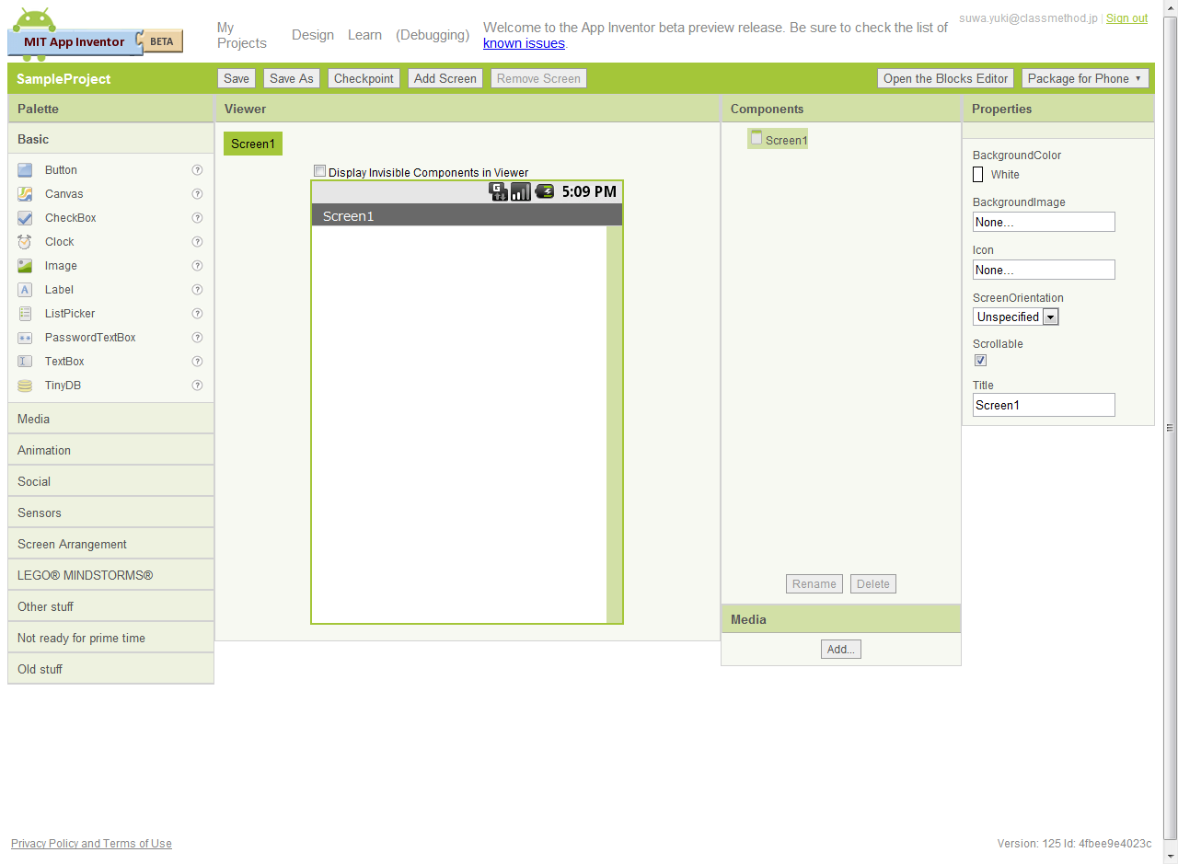Open help for the Canvas component
Image resolution: width=1178 pixels, height=864 pixels.
pos(197,194)
